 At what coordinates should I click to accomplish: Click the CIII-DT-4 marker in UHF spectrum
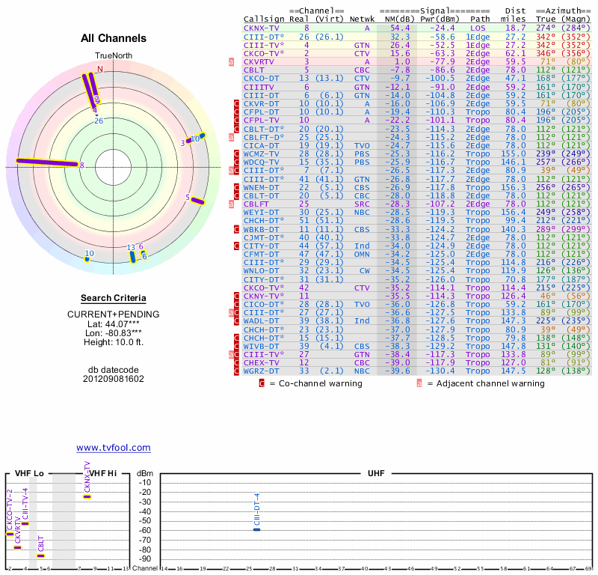257,529
